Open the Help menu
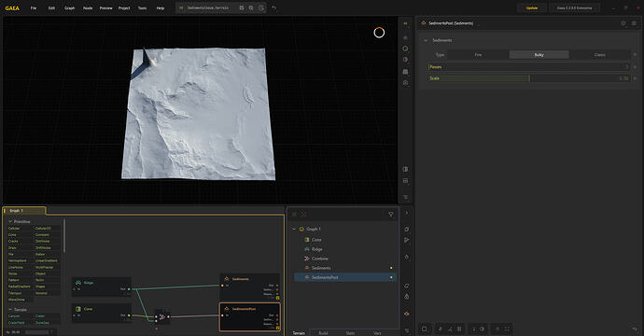644x336 pixels. [x=161, y=7]
